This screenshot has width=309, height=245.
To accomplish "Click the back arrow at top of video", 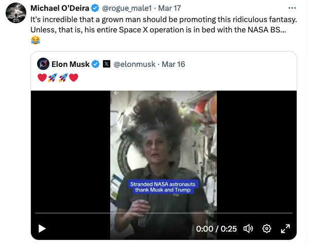I will 117,93.
